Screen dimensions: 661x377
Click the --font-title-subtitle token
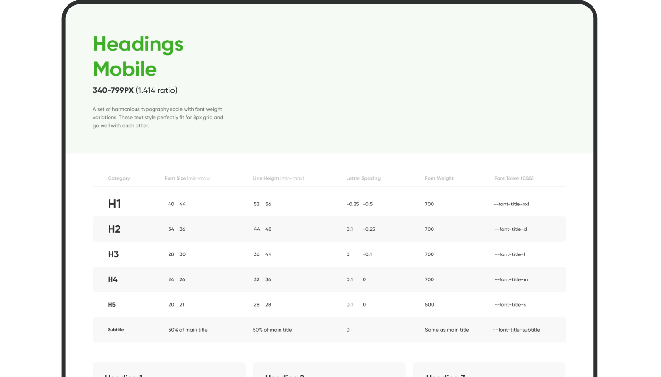[x=517, y=330]
